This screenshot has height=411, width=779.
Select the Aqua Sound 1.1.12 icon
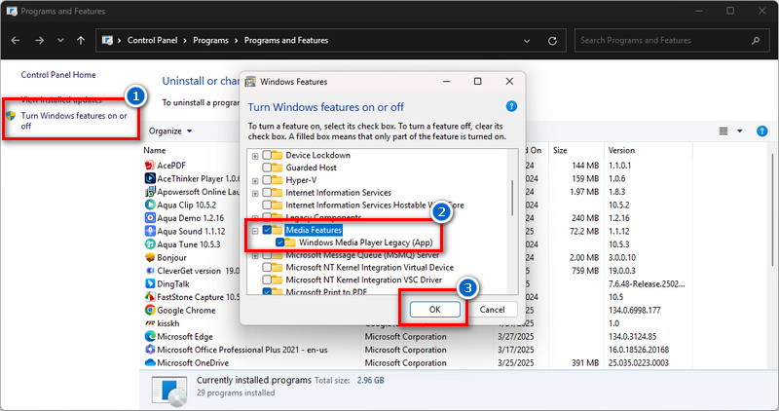pyautogui.click(x=150, y=231)
